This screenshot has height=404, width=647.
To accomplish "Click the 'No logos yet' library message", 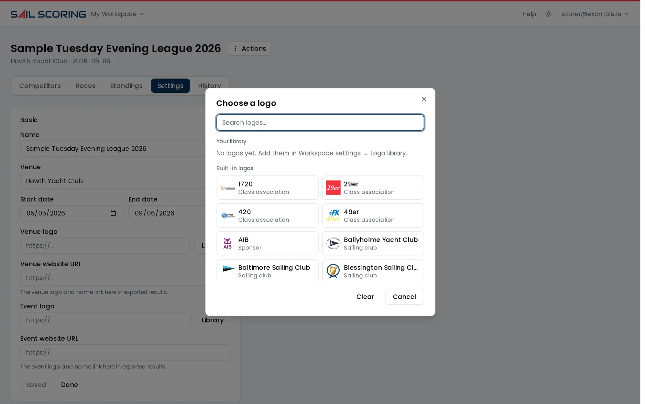I will tap(312, 153).
